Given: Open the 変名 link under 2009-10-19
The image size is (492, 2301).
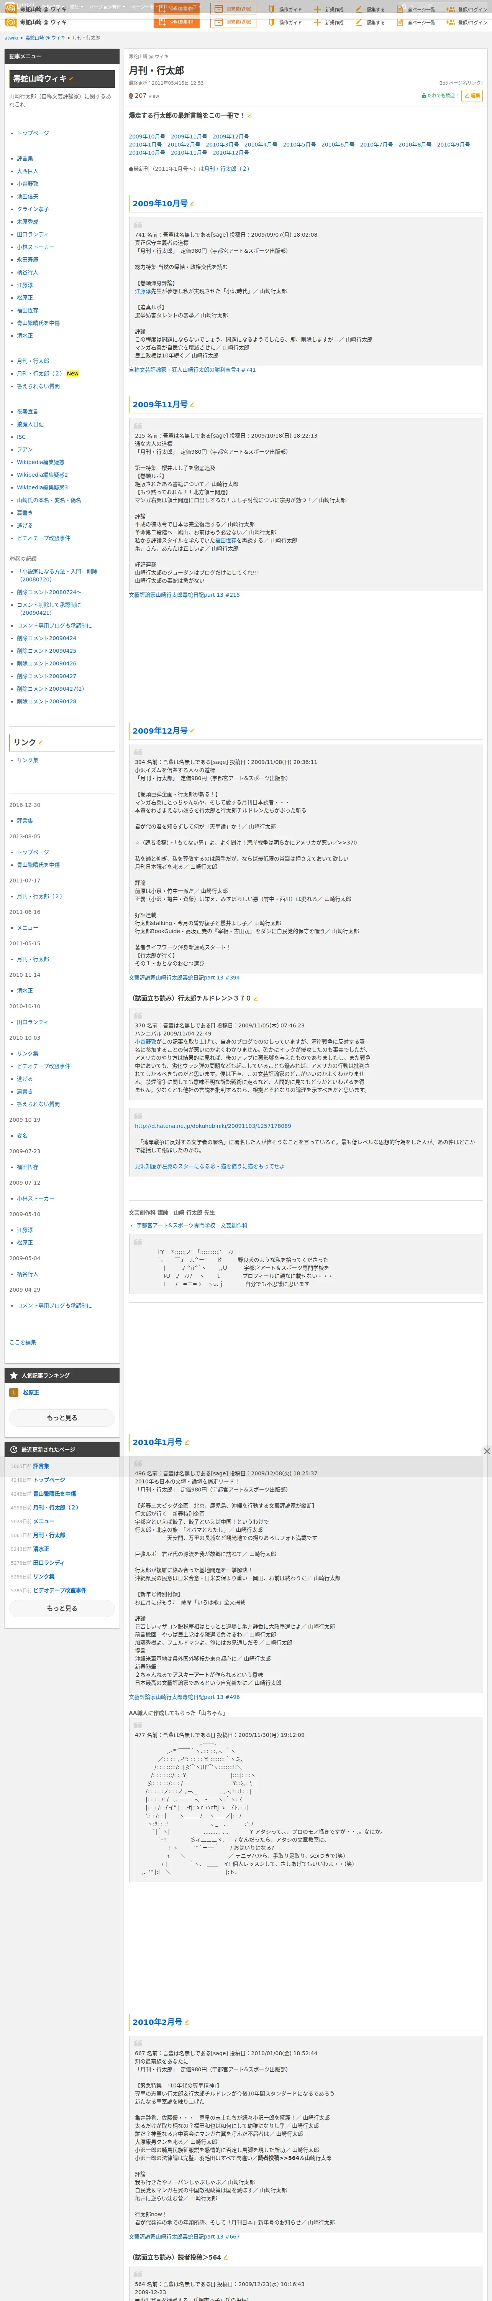Looking at the screenshot, I should coord(22,1136).
